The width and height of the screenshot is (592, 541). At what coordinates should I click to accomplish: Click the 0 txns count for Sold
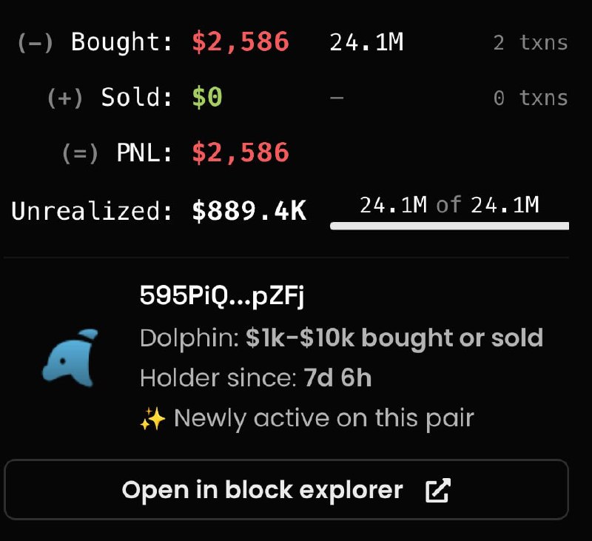[x=531, y=97]
